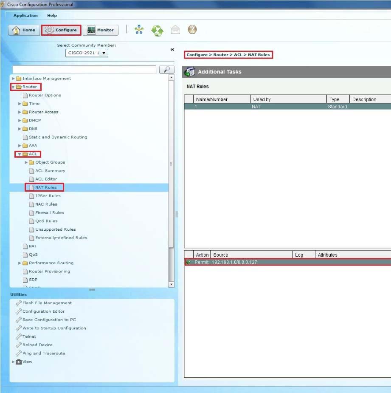This screenshot has width=391, height=393.
Task: Open the SDP page
Action: 33,280
